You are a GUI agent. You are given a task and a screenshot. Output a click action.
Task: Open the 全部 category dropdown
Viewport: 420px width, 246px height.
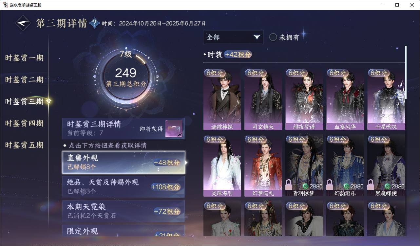click(x=233, y=37)
